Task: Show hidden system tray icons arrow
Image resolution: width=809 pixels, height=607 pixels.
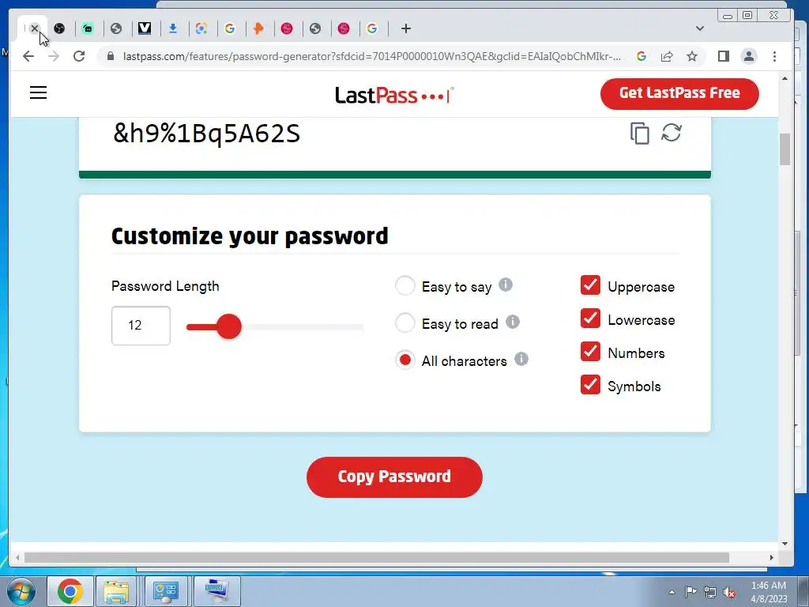Action: (x=672, y=592)
